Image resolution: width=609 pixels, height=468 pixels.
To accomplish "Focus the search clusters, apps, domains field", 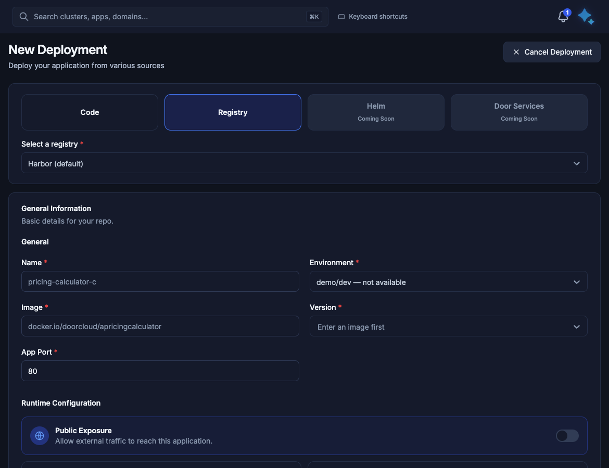I will (x=170, y=17).
